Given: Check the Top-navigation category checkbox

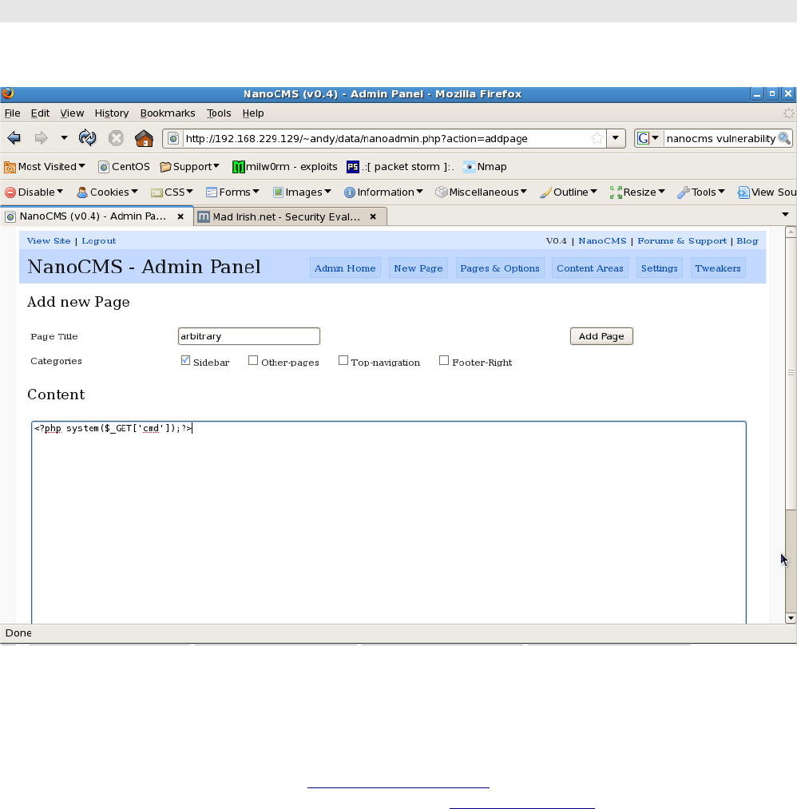Looking at the screenshot, I should 343,361.
